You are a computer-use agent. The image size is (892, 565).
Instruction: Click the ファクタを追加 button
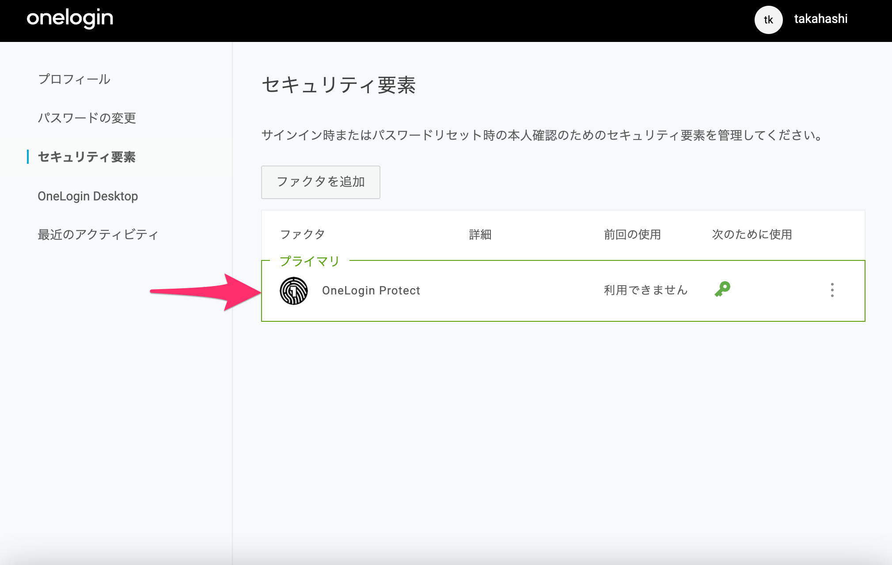pyautogui.click(x=320, y=182)
